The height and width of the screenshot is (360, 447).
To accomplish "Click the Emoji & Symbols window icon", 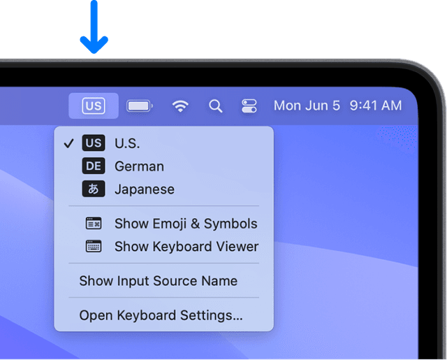I will [x=94, y=224].
